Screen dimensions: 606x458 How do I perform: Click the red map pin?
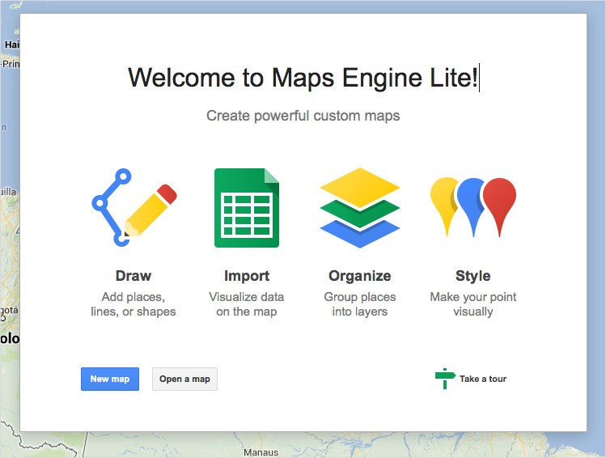(499, 201)
